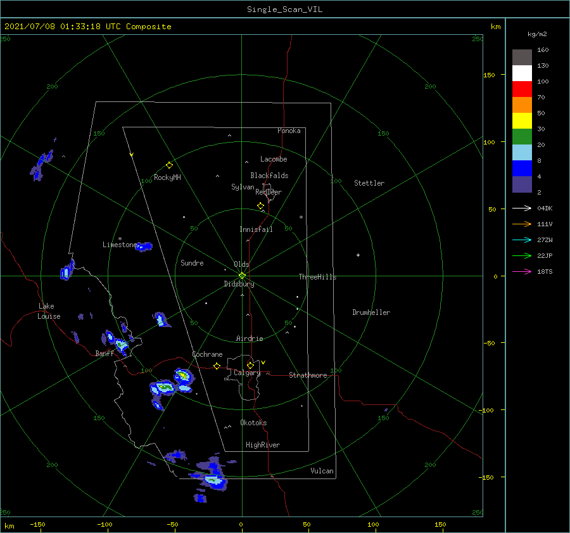This screenshot has width=570, height=533.
Task: Click the Ponoka city label
Action: pos(289,131)
